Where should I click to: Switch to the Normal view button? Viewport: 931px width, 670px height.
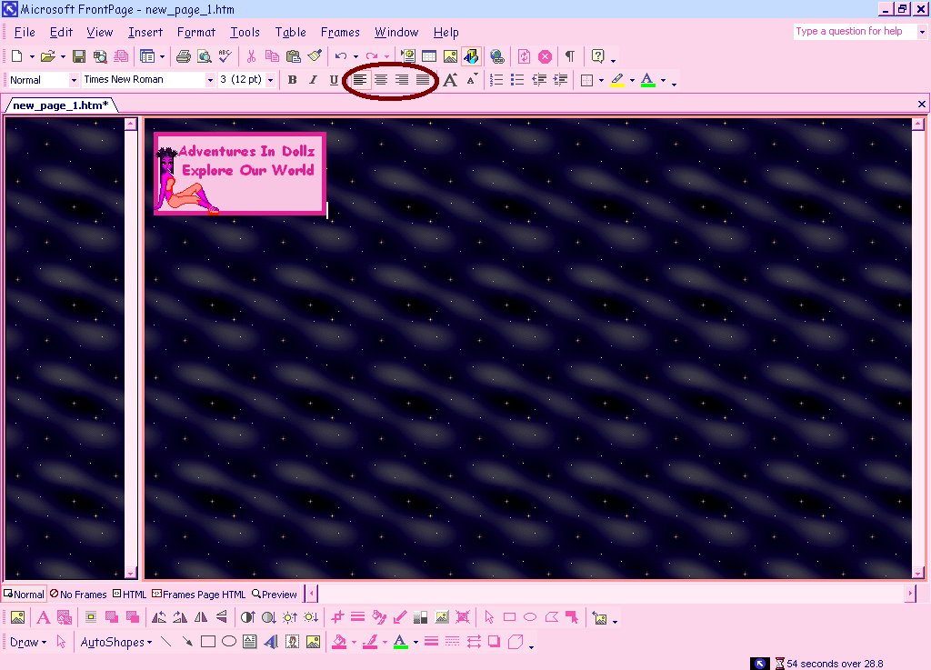(24, 594)
